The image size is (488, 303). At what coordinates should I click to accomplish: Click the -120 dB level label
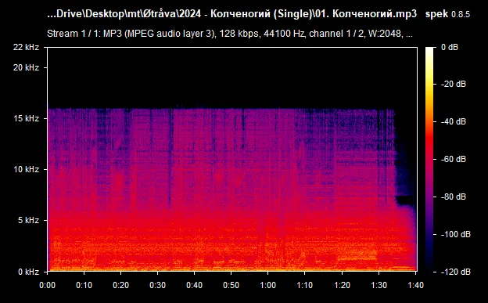[456, 272]
